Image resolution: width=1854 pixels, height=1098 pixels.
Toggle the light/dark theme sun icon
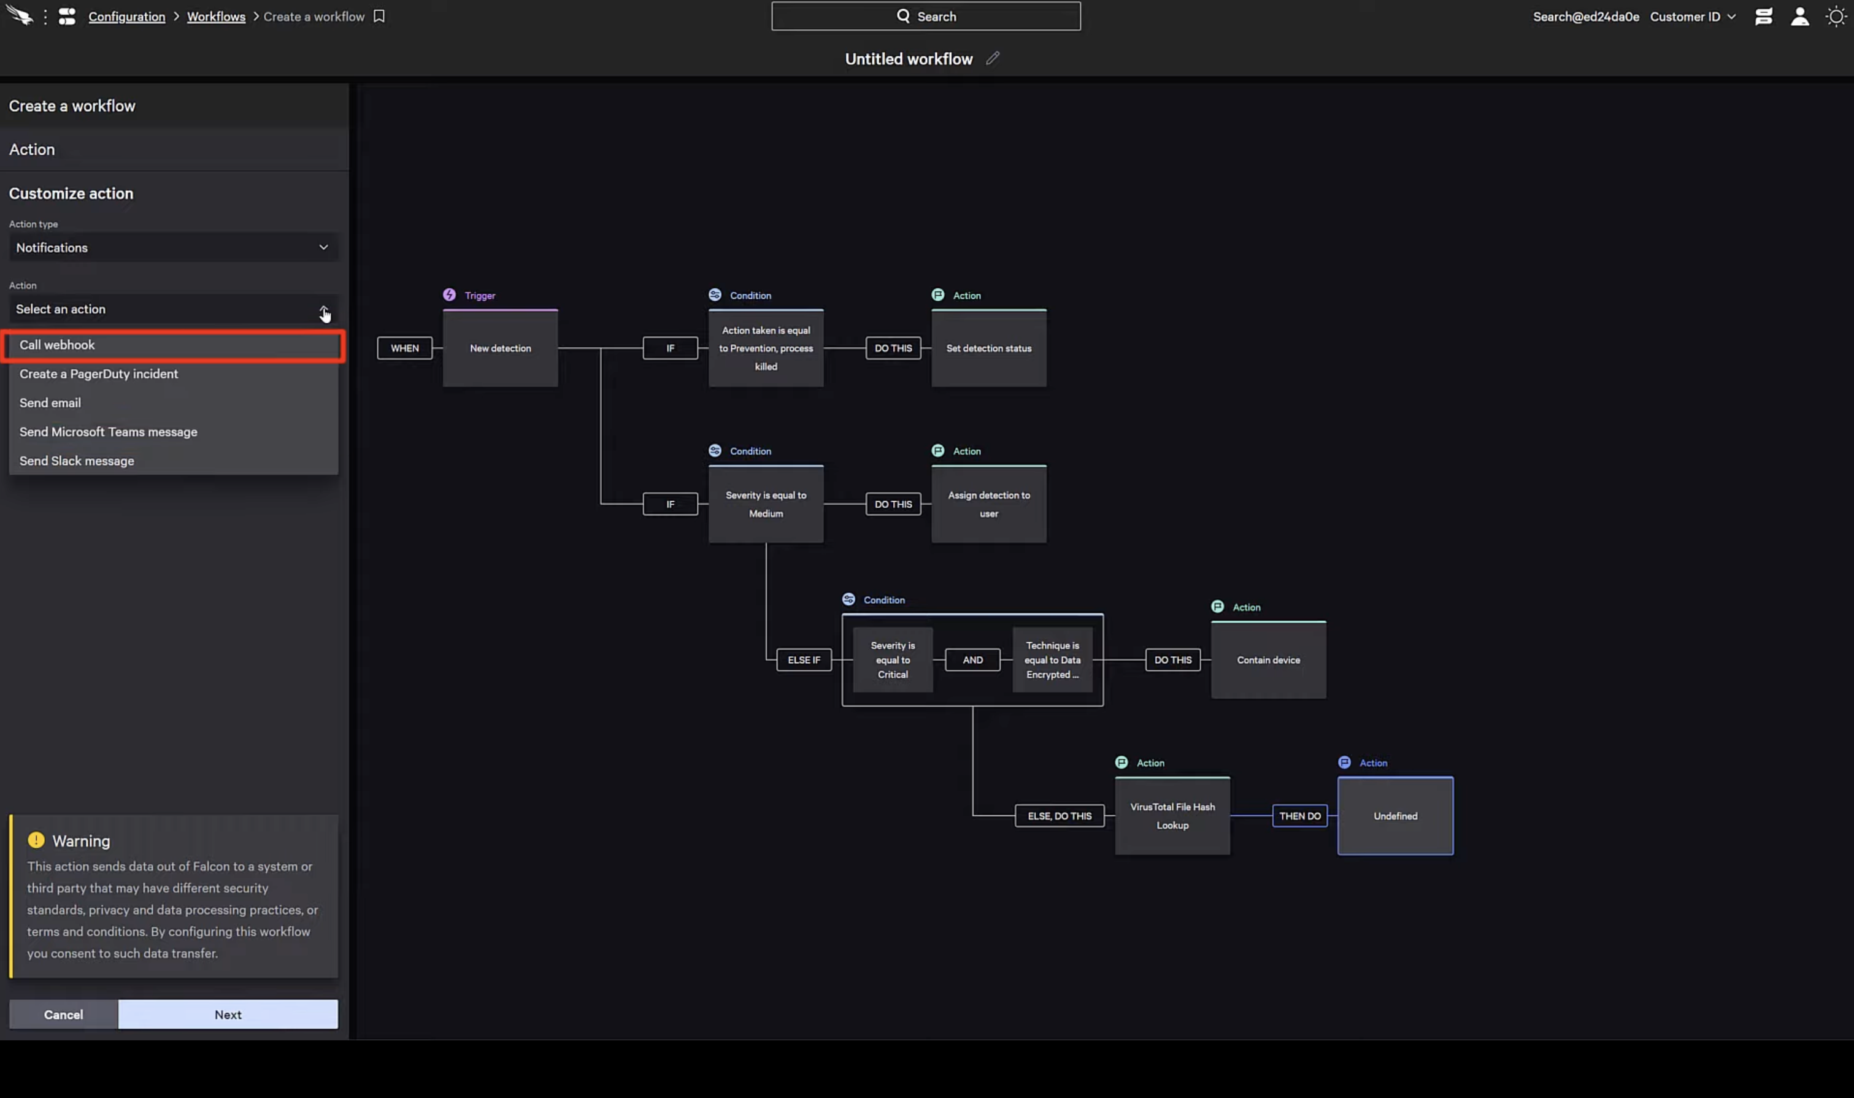pos(1836,17)
